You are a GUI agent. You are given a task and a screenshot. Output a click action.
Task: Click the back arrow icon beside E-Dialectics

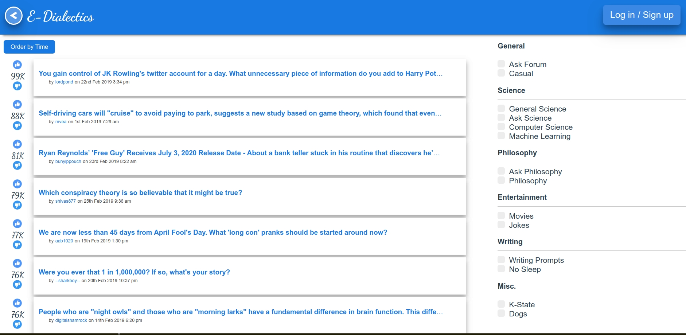[14, 16]
